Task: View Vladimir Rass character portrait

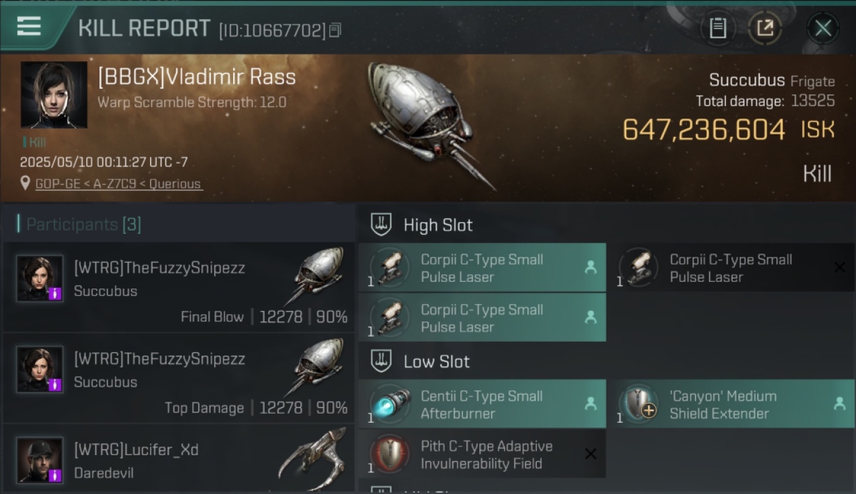Action: click(54, 94)
